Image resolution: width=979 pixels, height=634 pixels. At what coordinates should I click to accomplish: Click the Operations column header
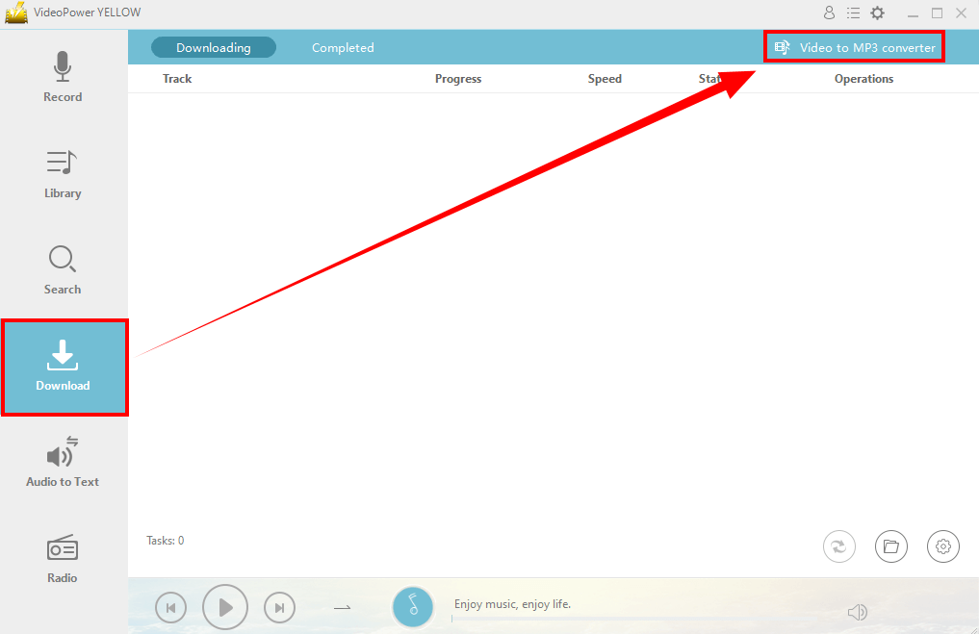tap(863, 79)
